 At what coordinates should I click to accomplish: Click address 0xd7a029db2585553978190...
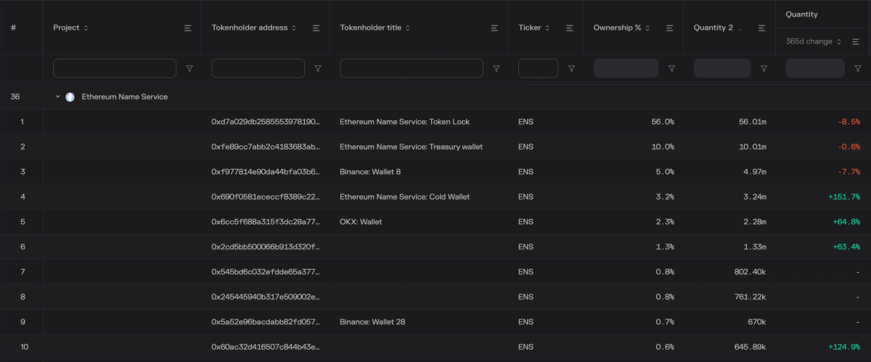click(265, 122)
